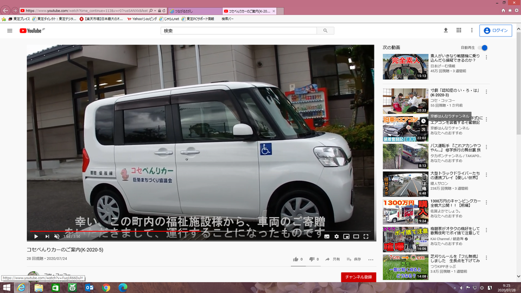Open options menu for 1300万円のキャンピングカー video
521x293 pixels.
pos(486,202)
